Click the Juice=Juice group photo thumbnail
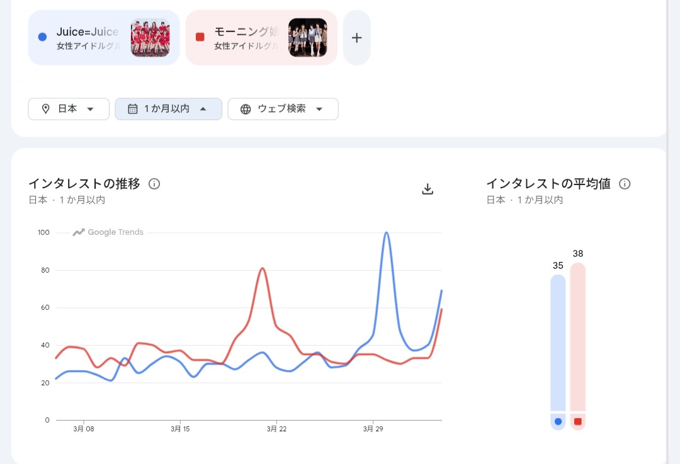This screenshot has width=680, height=464. 150,38
